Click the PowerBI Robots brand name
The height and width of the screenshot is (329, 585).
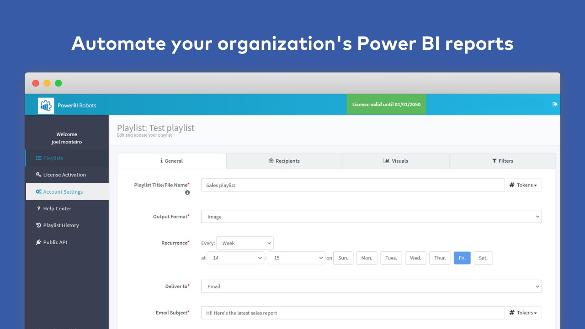(x=77, y=106)
